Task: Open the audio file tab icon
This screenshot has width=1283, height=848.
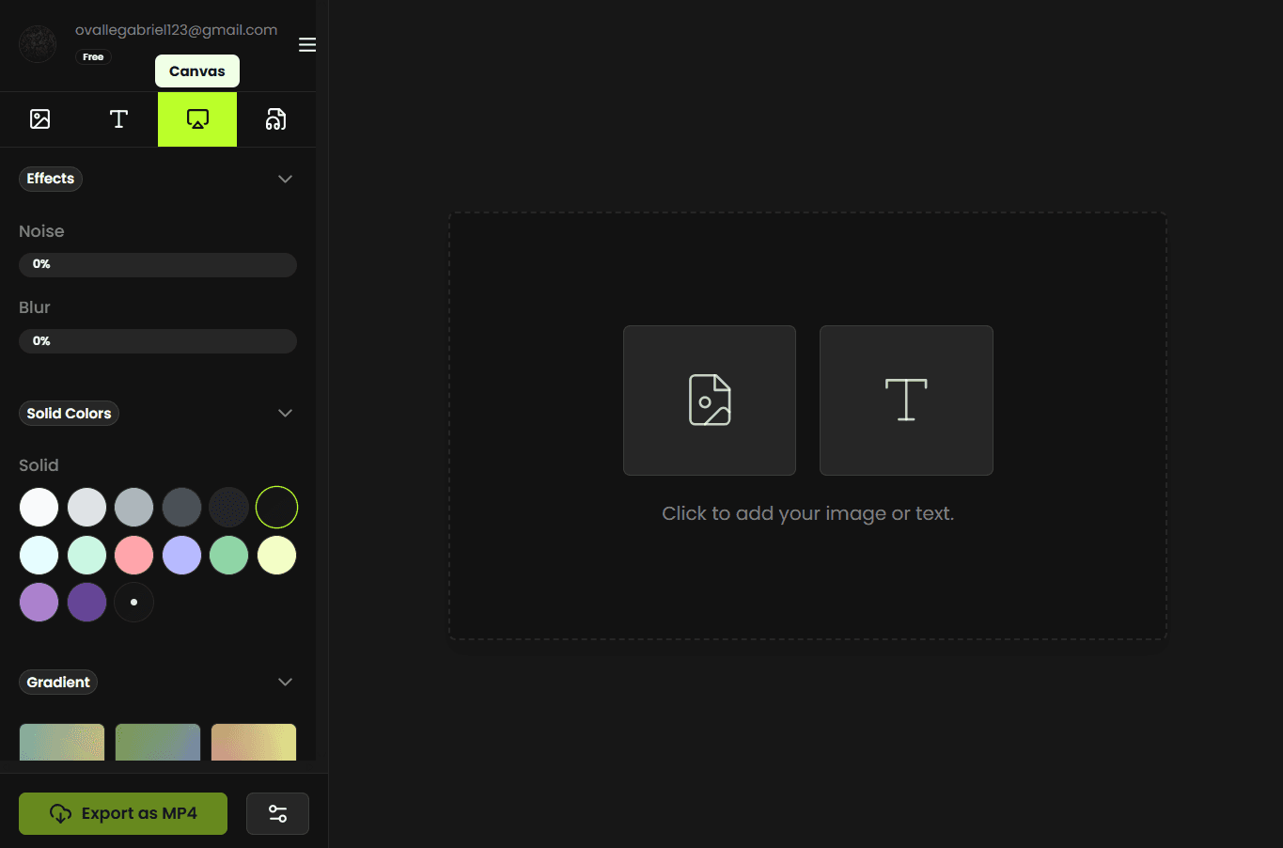Action: coord(275,119)
